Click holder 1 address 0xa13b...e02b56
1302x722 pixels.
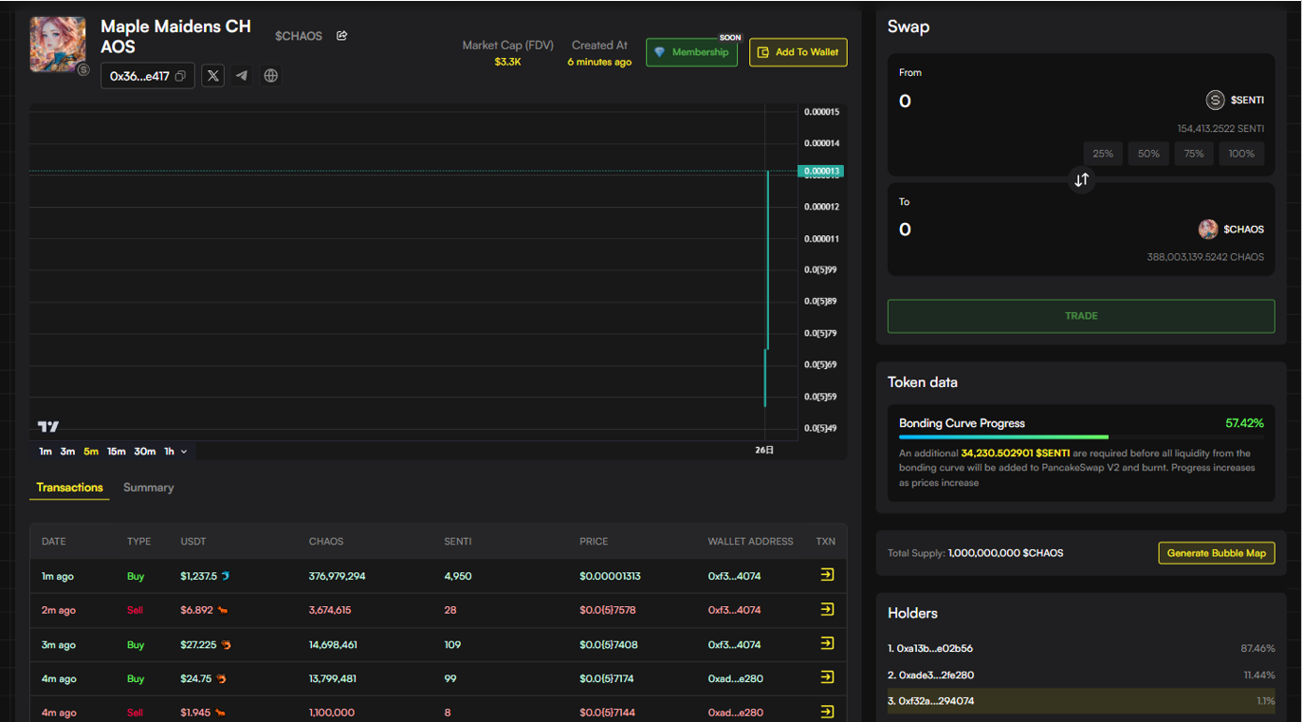(x=934, y=649)
